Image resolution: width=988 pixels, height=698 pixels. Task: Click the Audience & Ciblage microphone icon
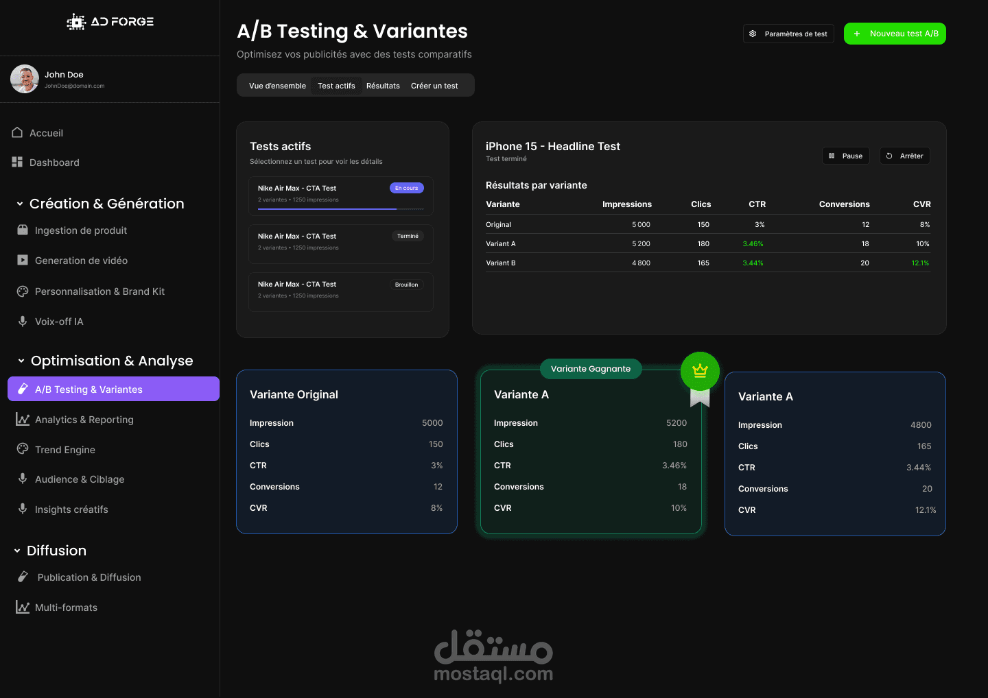coord(23,479)
